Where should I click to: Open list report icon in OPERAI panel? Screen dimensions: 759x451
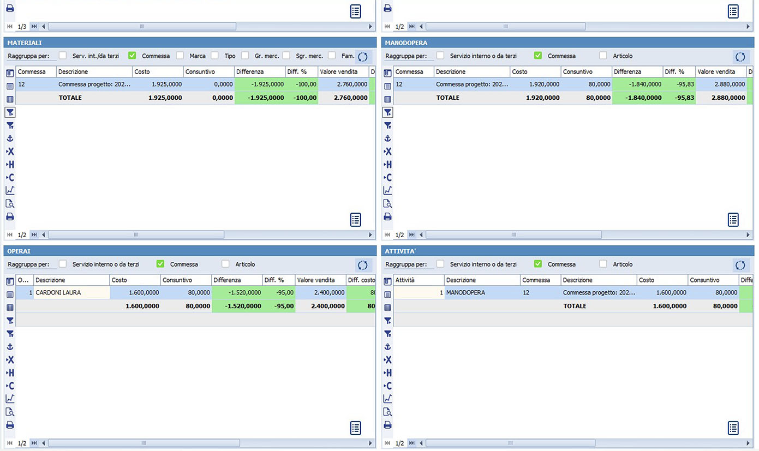click(356, 428)
